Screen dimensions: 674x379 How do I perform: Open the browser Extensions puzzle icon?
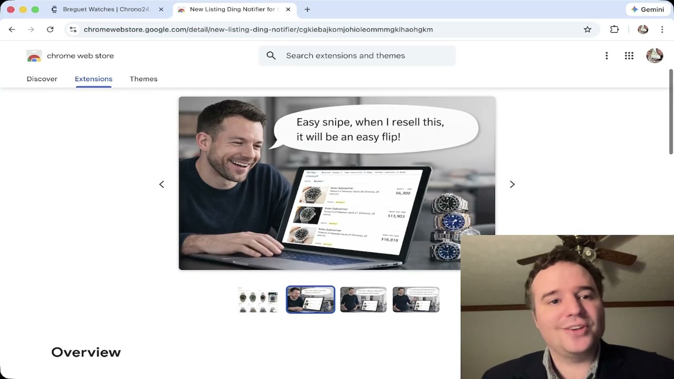[614, 29]
